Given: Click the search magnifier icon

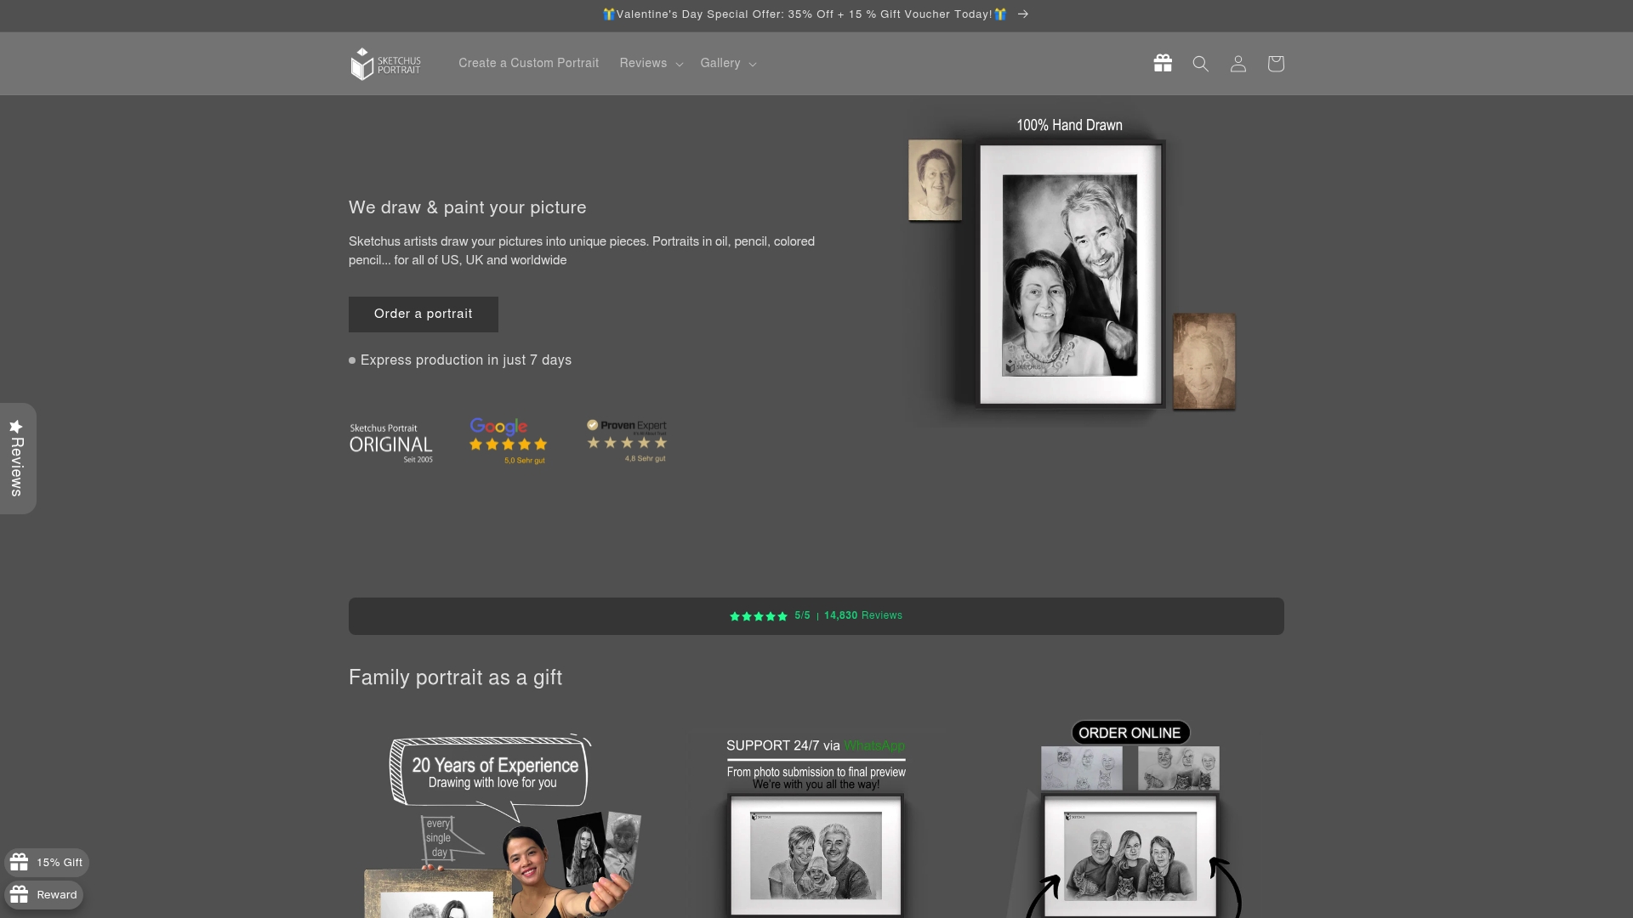Looking at the screenshot, I should pyautogui.click(x=1200, y=63).
